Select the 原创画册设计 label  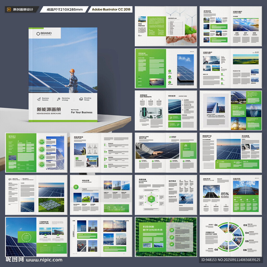[23, 10]
